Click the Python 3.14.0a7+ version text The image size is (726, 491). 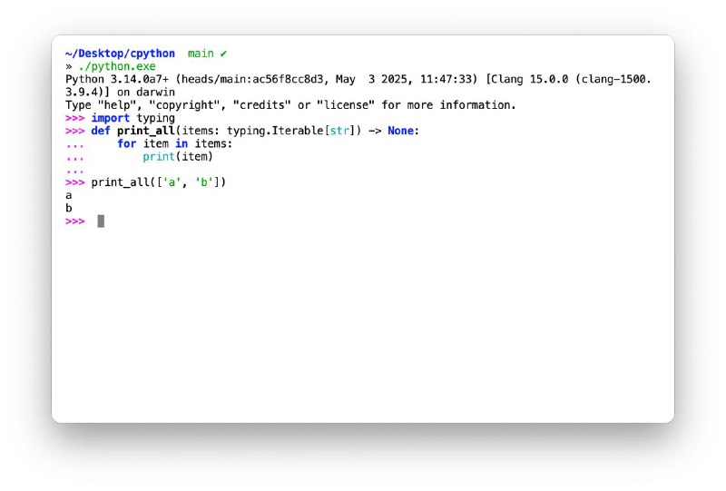click(117, 79)
